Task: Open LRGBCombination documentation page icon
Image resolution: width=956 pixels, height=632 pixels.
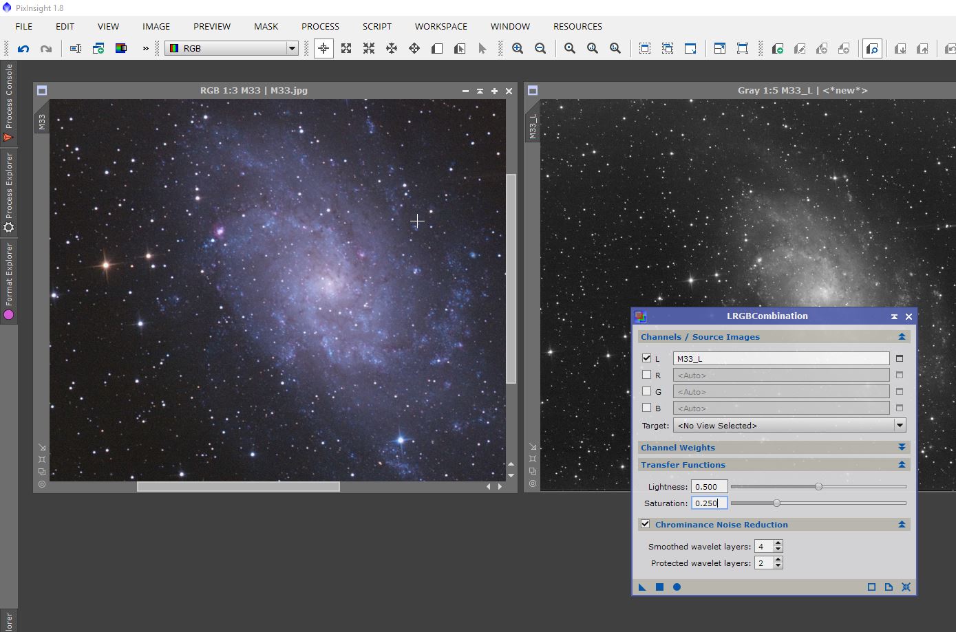Action: pyautogui.click(x=889, y=587)
